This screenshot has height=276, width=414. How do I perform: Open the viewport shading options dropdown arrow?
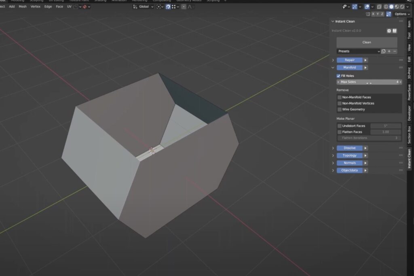pyautogui.click(x=408, y=6)
